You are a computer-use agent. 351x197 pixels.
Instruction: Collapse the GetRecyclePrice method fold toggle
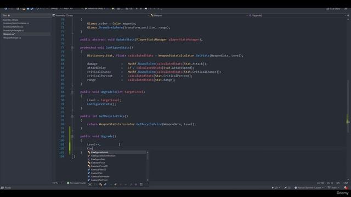pos(72,116)
